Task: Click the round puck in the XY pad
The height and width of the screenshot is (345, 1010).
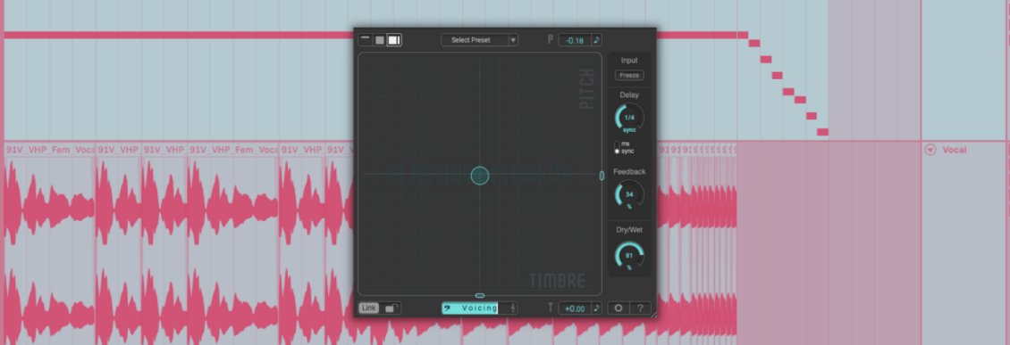Action: point(480,176)
